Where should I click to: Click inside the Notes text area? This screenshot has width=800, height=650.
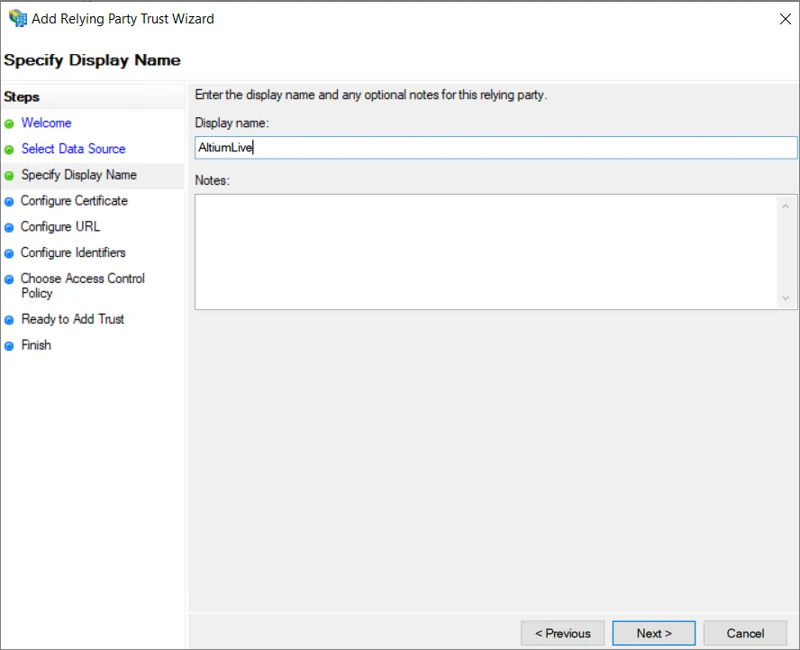tap(486, 252)
